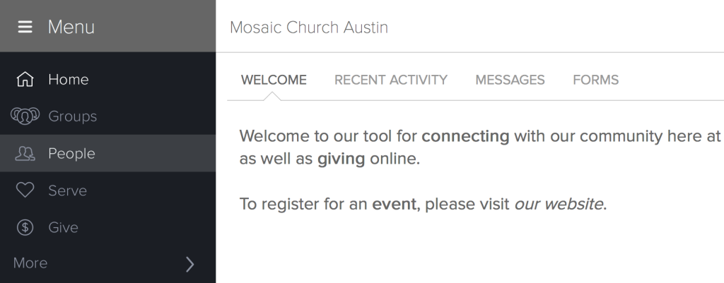Viewport: 724px width, 283px height.
Task: Click the Groups people-cluster icon
Action: [x=25, y=116]
